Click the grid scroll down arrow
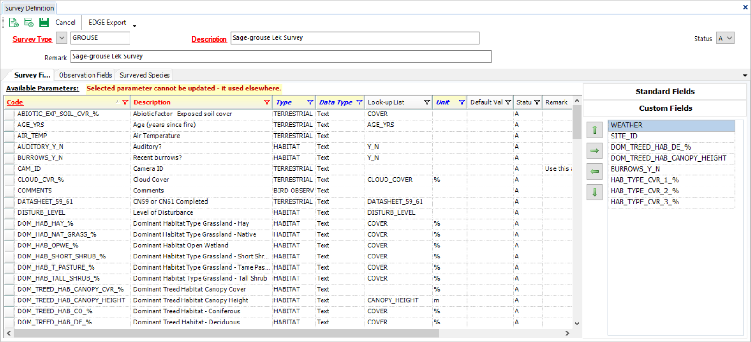The height and width of the screenshot is (342, 751). pos(577,324)
